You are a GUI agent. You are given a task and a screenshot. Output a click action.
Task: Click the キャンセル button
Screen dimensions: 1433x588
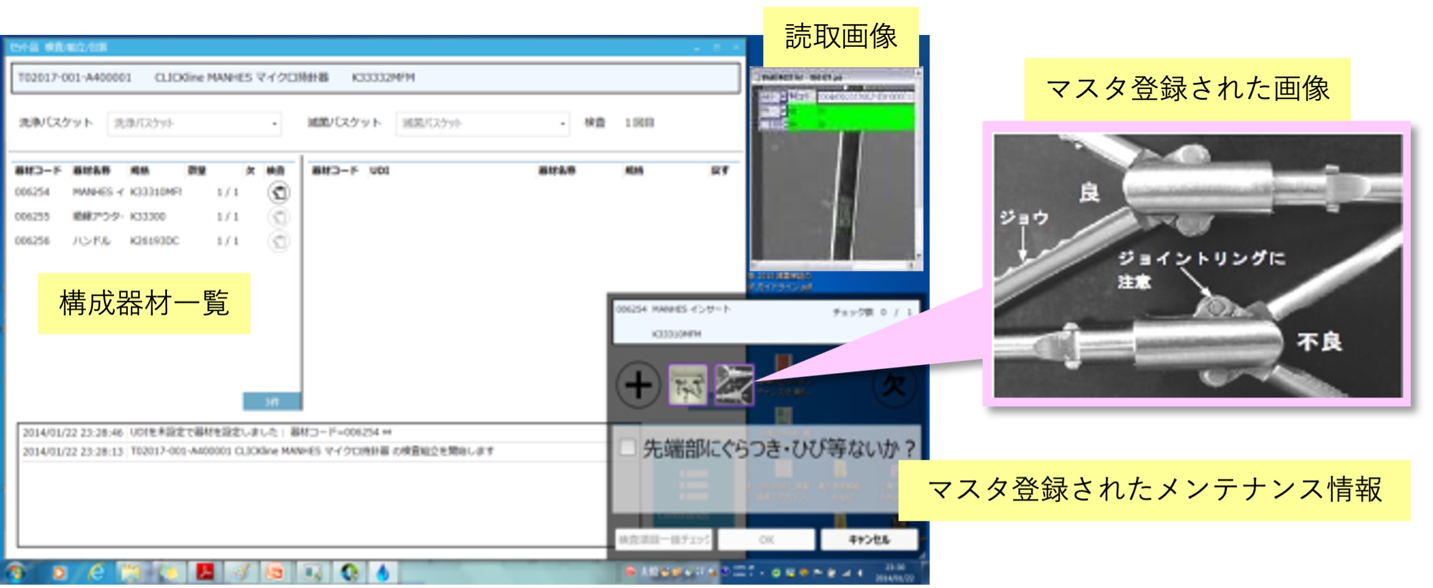click(x=869, y=539)
